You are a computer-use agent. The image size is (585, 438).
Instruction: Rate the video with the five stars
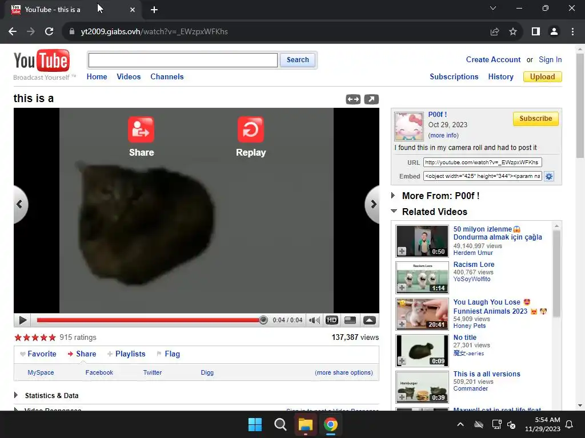pyautogui.click(x=35, y=338)
